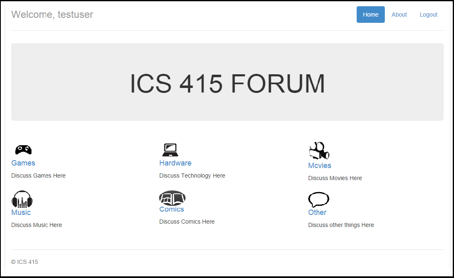
Task: Click the Discuss other things Here text
Action: point(341,225)
